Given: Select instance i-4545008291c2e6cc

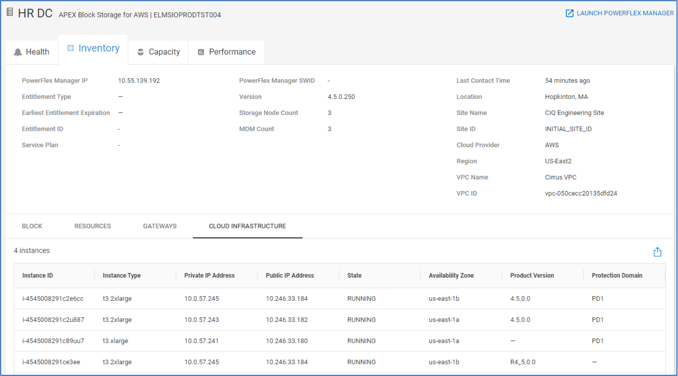Looking at the screenshot, I should pos(53,299).
